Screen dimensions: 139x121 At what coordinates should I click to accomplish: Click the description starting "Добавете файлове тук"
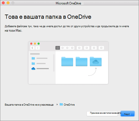point(67,28)
